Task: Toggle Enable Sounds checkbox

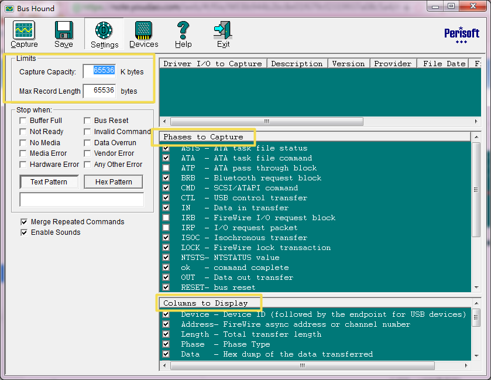Action: pos(24,232)
